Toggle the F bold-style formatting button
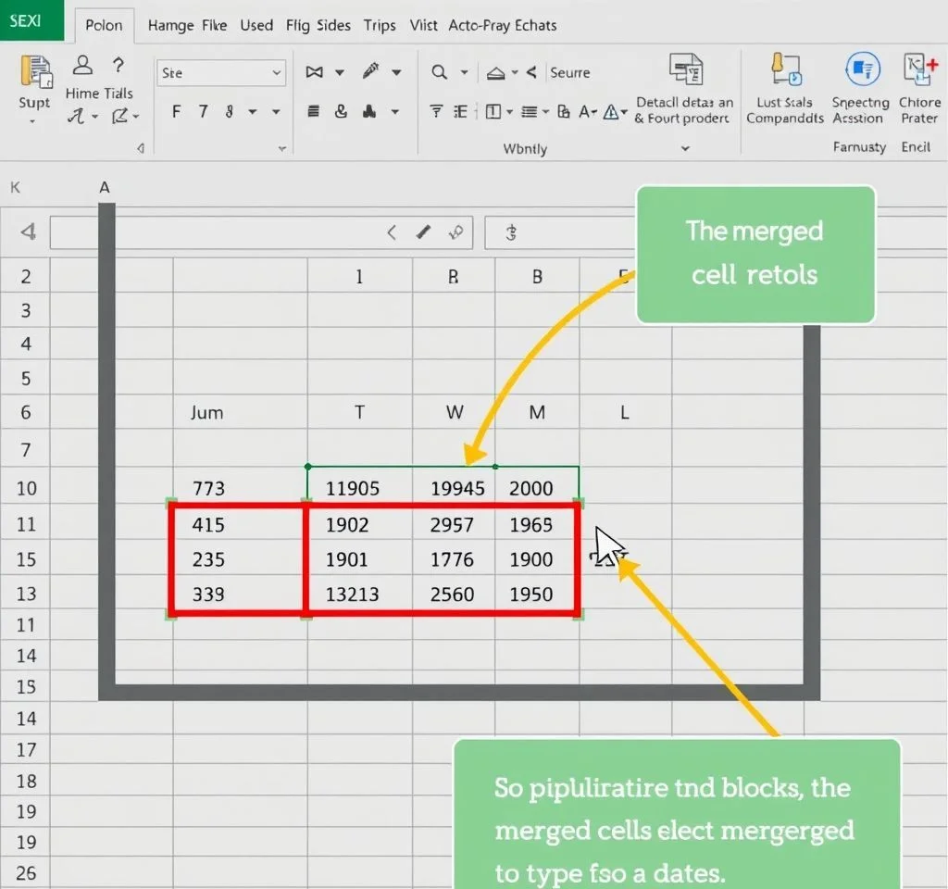 pyautogui.click(x=177, y=112)
